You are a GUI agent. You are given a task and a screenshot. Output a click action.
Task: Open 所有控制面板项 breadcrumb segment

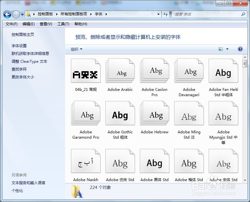point(74,14)
